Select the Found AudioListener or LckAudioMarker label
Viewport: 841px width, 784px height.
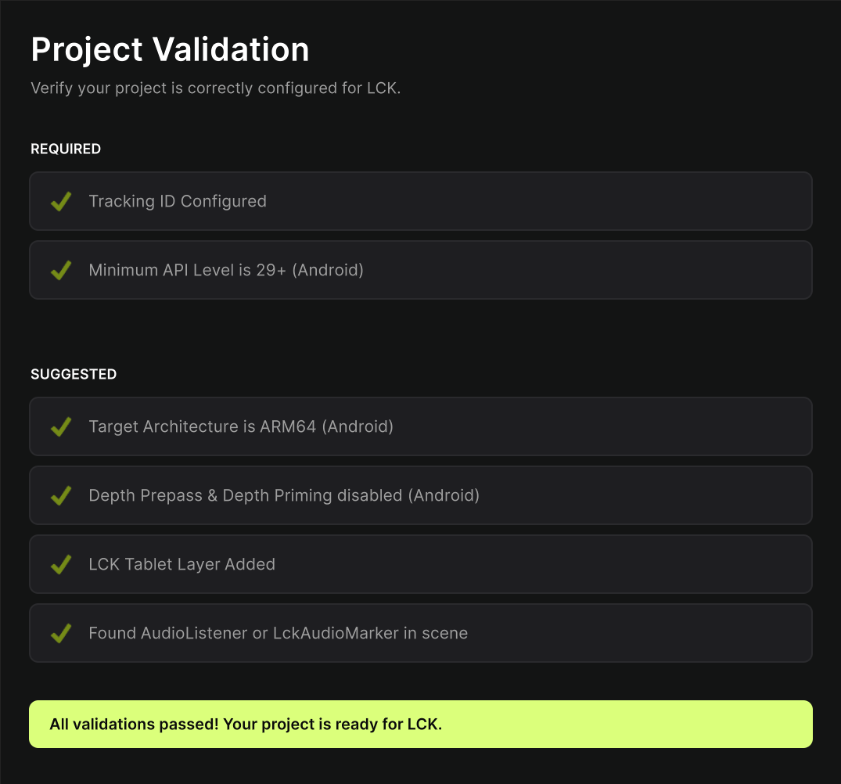(x=278, y=634)
